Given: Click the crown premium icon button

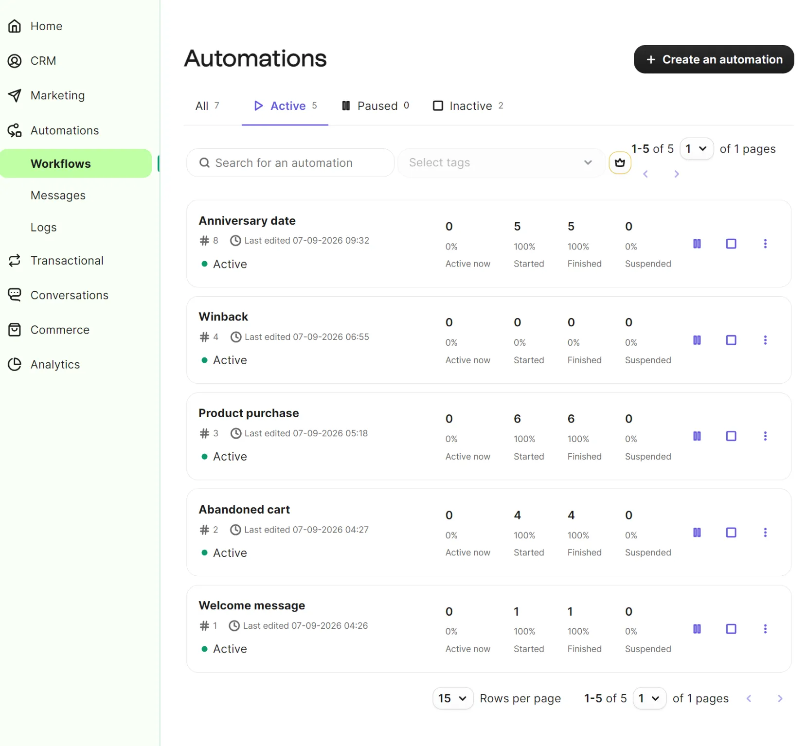Looking at the screenshot, I should [x=620, y=162].
